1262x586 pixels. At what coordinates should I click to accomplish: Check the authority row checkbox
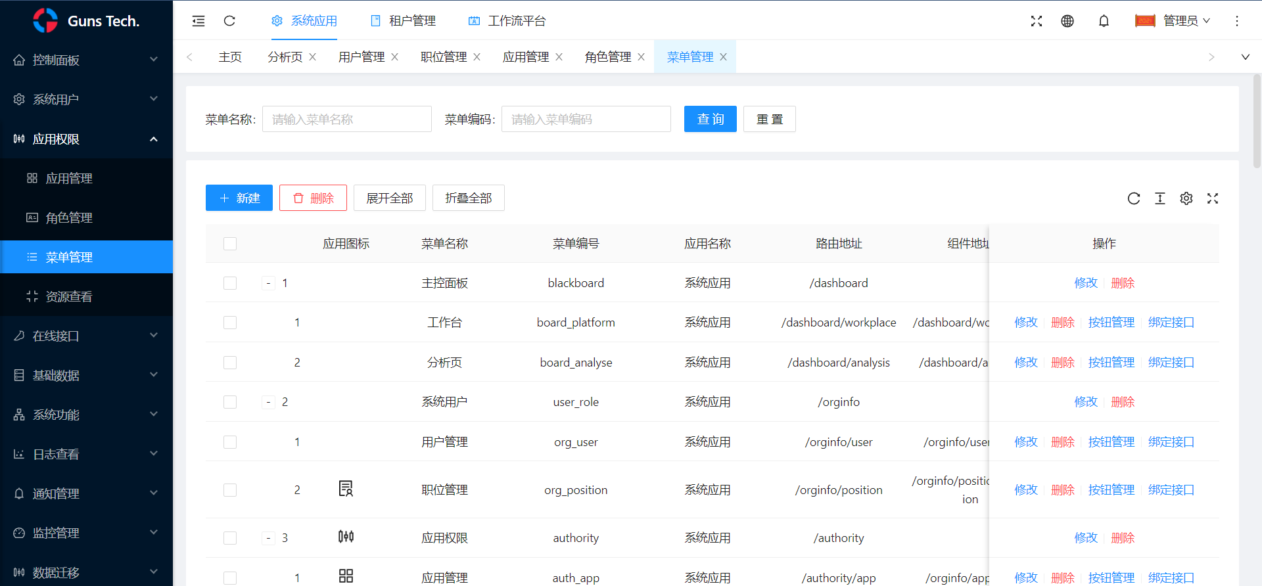point(230,538)
